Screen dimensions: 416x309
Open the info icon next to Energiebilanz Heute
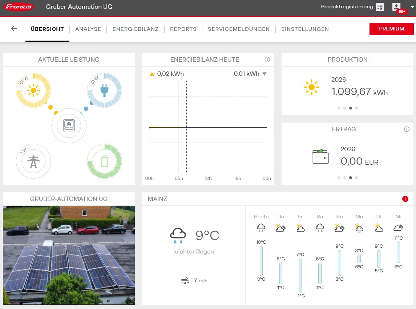coord(267,59)
